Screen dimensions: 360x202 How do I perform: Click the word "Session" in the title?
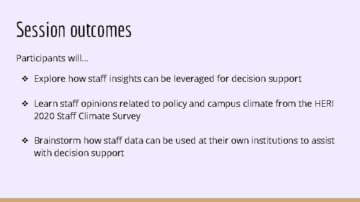tap(41, 30)
